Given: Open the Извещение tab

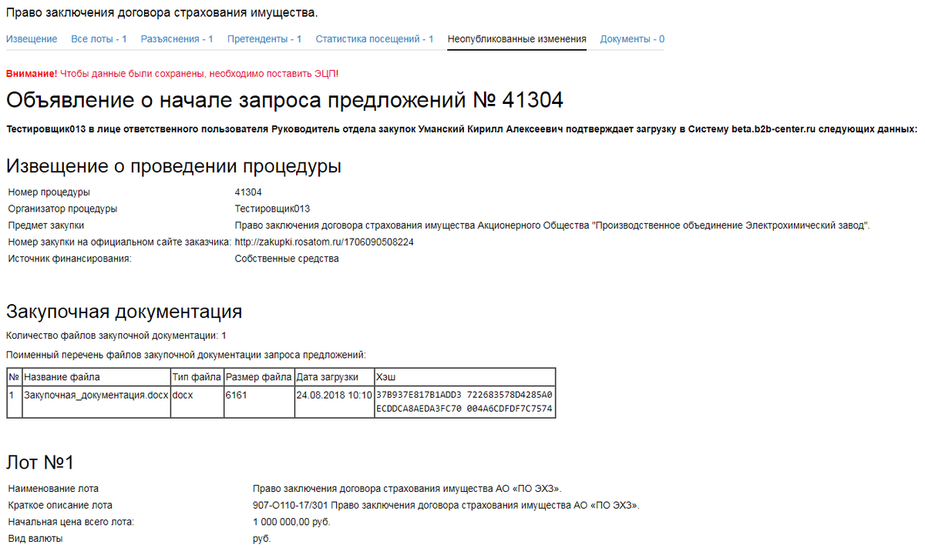Looking at the screenshot, I should coord(32,39).
